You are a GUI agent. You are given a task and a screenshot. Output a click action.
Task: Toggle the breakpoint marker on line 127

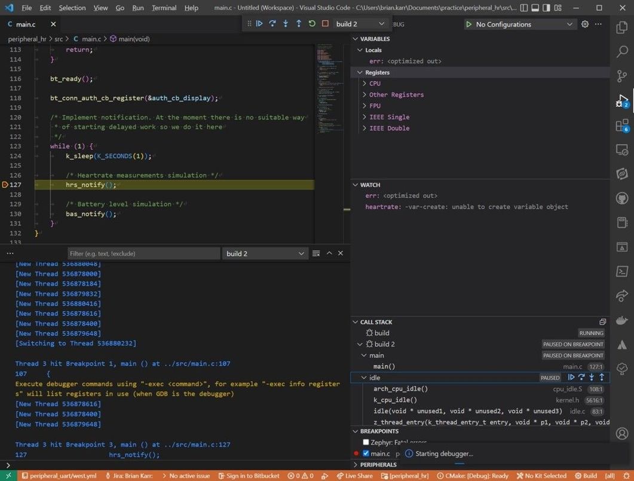pos(5,185)
